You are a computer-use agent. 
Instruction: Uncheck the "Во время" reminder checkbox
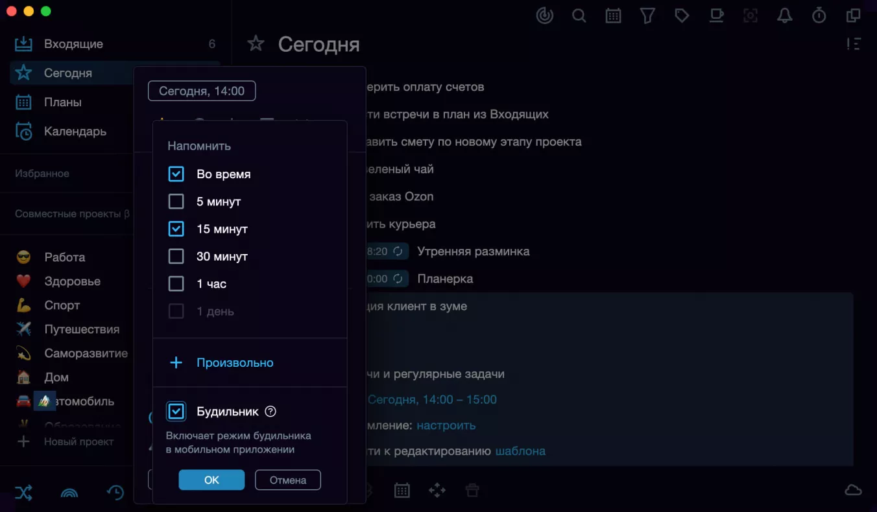[x=176, y=174]
